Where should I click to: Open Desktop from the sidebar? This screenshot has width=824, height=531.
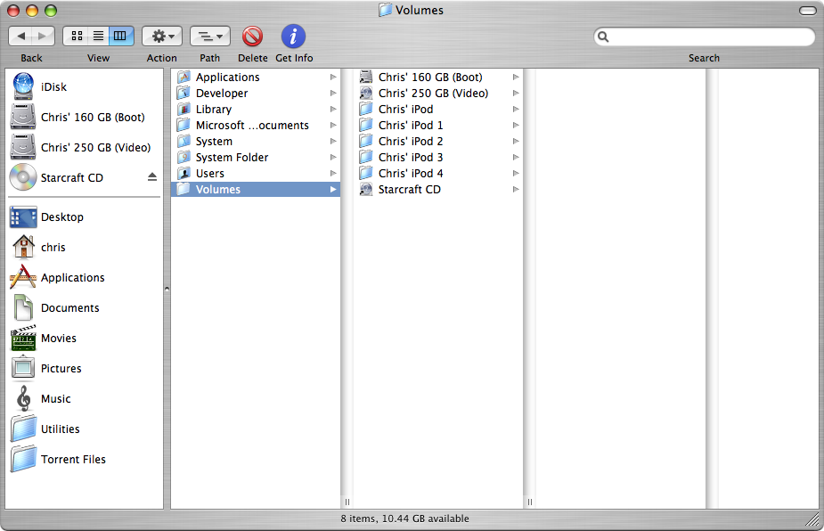(x=84, y=217)
